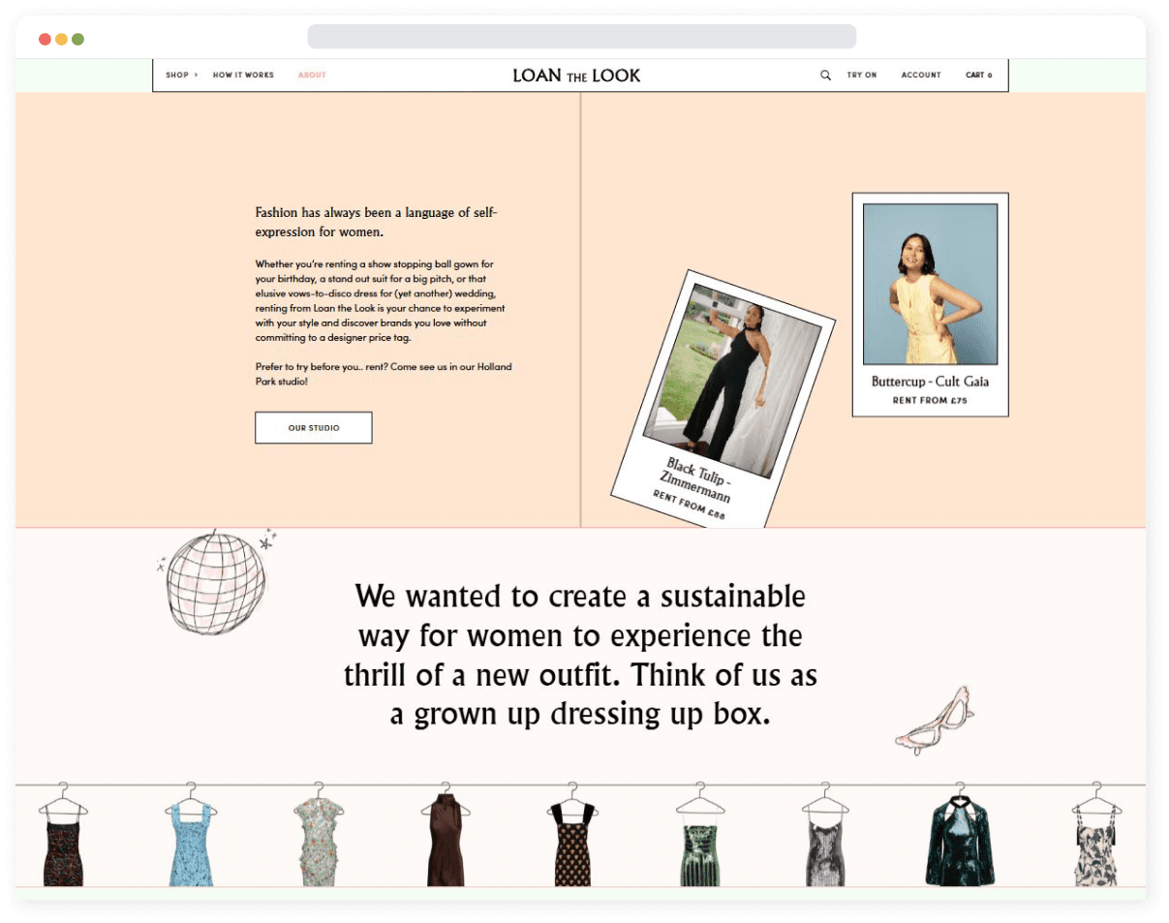Click the browser address bar

pyautogui.click(x=581, y=37)
